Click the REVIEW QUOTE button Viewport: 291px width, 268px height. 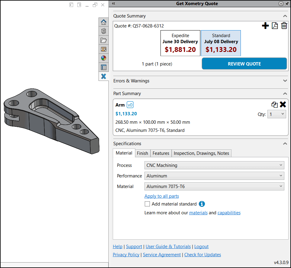click(x=244, y=64)
